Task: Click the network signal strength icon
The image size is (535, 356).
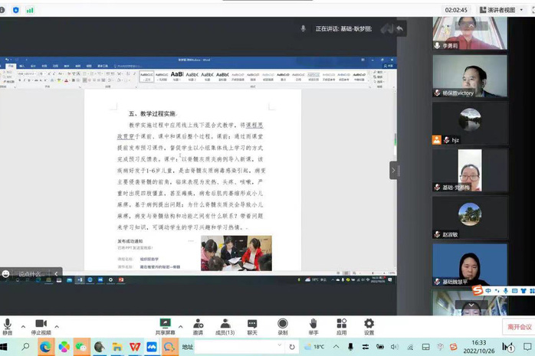Action: 30,10
